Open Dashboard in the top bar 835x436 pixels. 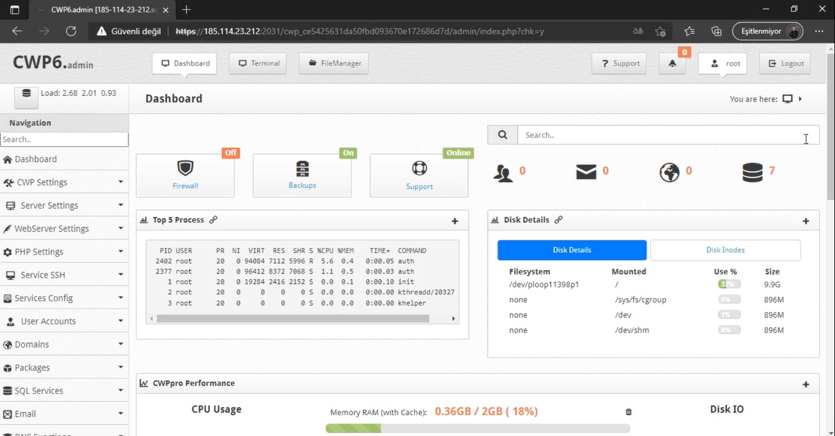(x=185, y=64)
